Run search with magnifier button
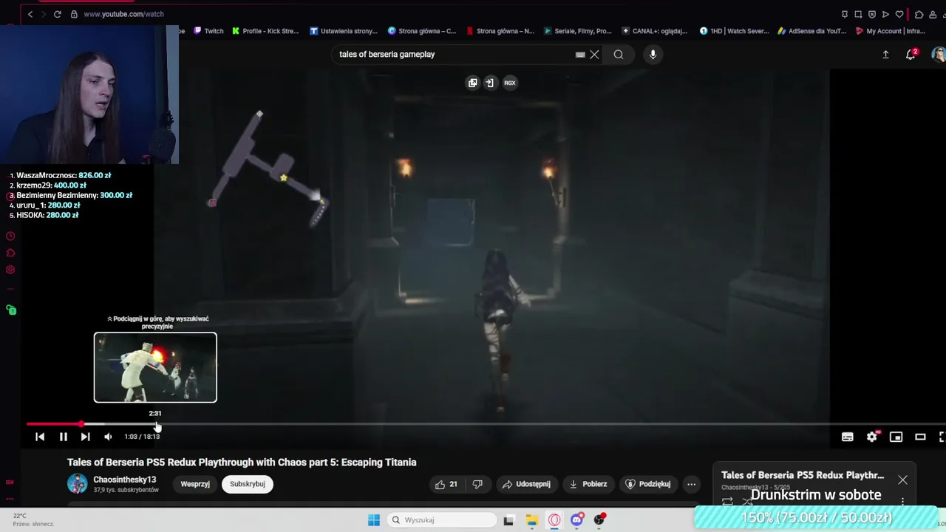946x532 pixels. (619, 54)
